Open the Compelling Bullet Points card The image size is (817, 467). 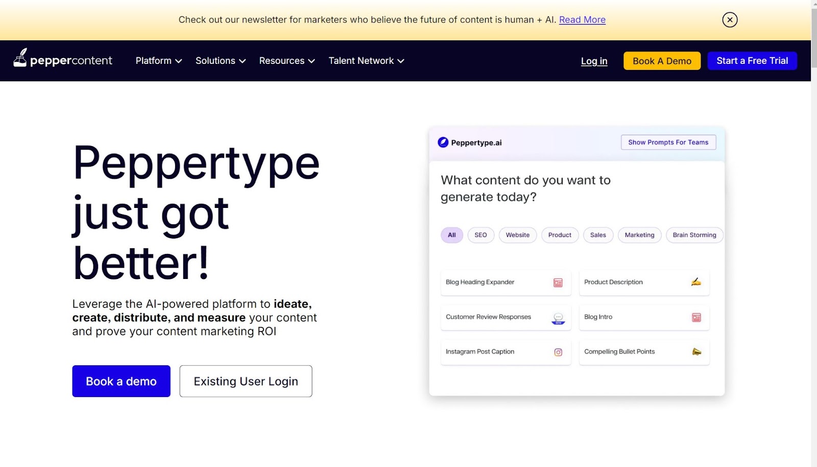644,352
